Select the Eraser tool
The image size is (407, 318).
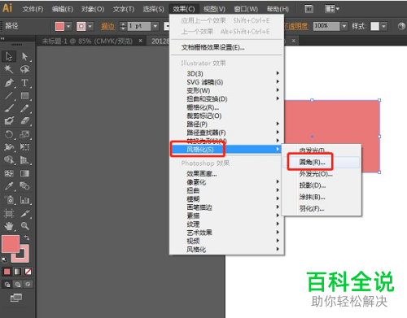click(x=25, y=120)
